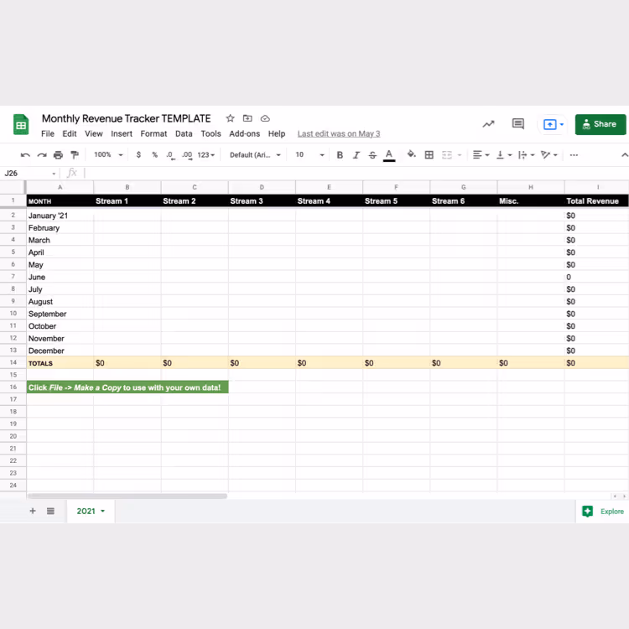Click the Explore button
Image resolution: width=629 pixels, height=629 pixels.
(603, 512)
